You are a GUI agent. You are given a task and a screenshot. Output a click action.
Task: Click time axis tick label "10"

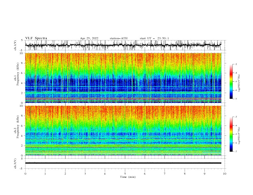click(x=225, y=174)
